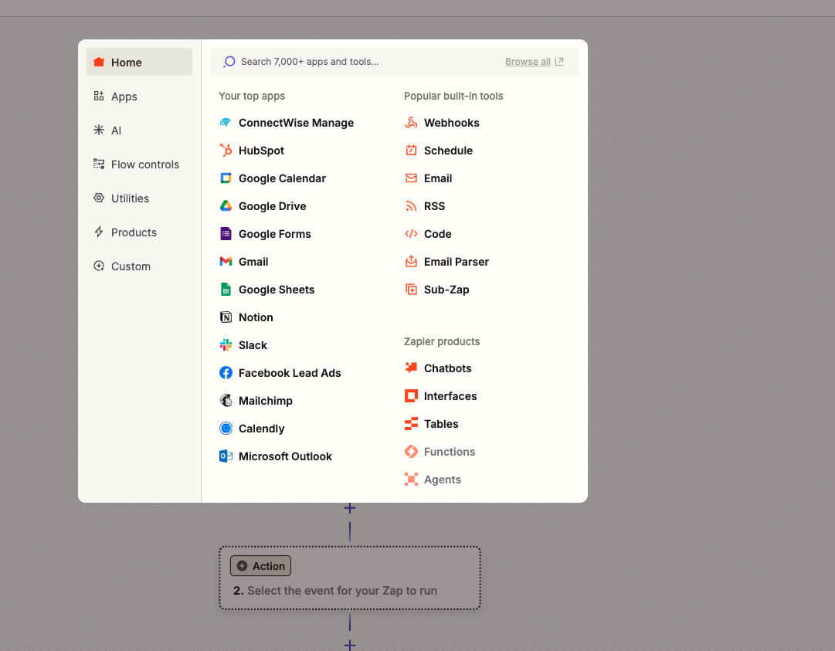Screen dimensions: 835x651
Task: Select Google Sheets from top apps
Action: (x=276, y=290)
